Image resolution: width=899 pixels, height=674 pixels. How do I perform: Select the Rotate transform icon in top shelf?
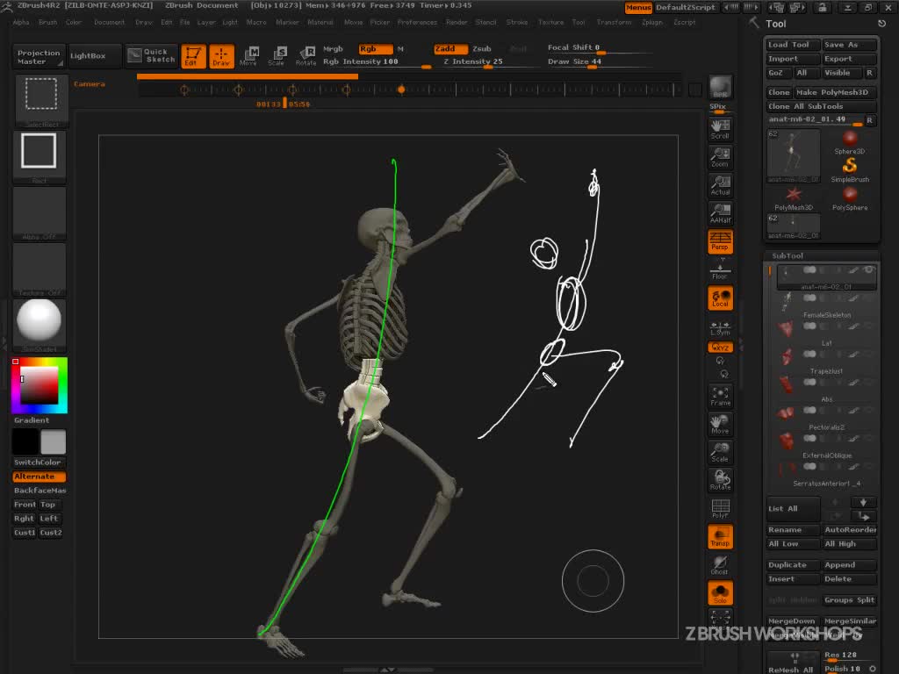(306, 56)
